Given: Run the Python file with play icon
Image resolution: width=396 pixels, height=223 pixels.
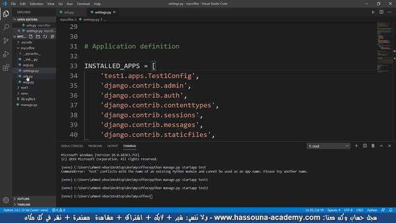Looking at the screenshot, I should (x=373, y=12).
